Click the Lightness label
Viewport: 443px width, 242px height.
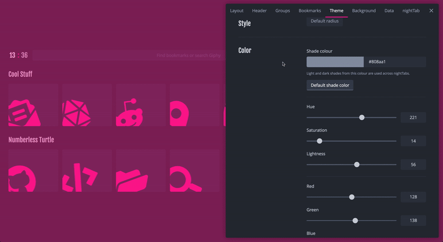[x=316, y=154]
